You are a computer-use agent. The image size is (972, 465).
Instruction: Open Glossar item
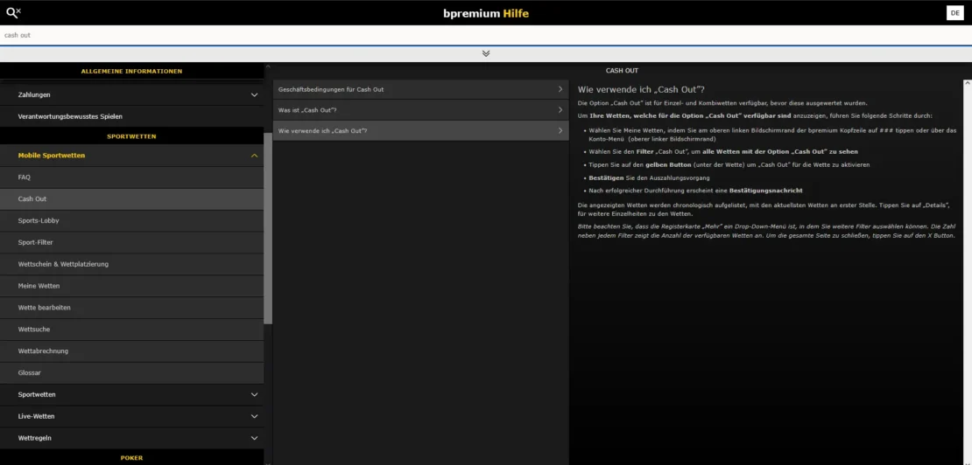point(131,373)
